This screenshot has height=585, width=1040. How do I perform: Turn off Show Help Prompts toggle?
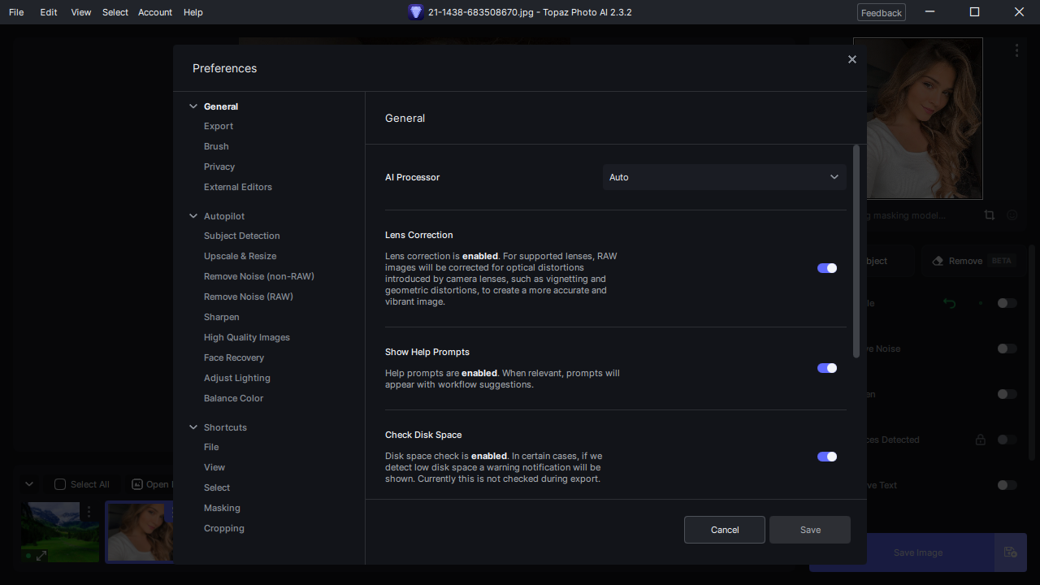pyautogui.click(x=827, y=368)
